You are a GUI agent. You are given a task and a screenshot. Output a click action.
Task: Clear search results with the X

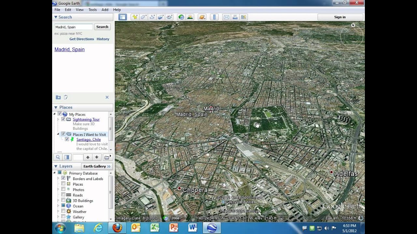[107, 97]
